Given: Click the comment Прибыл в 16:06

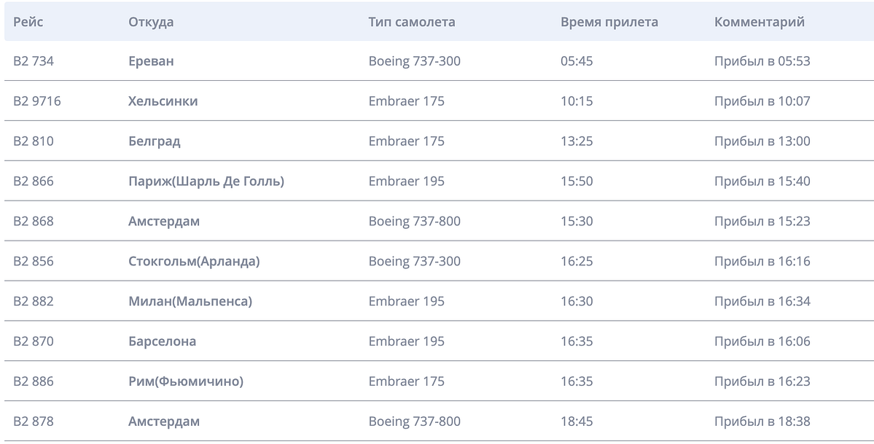Looking at the screenshot, I should (762, 341).
